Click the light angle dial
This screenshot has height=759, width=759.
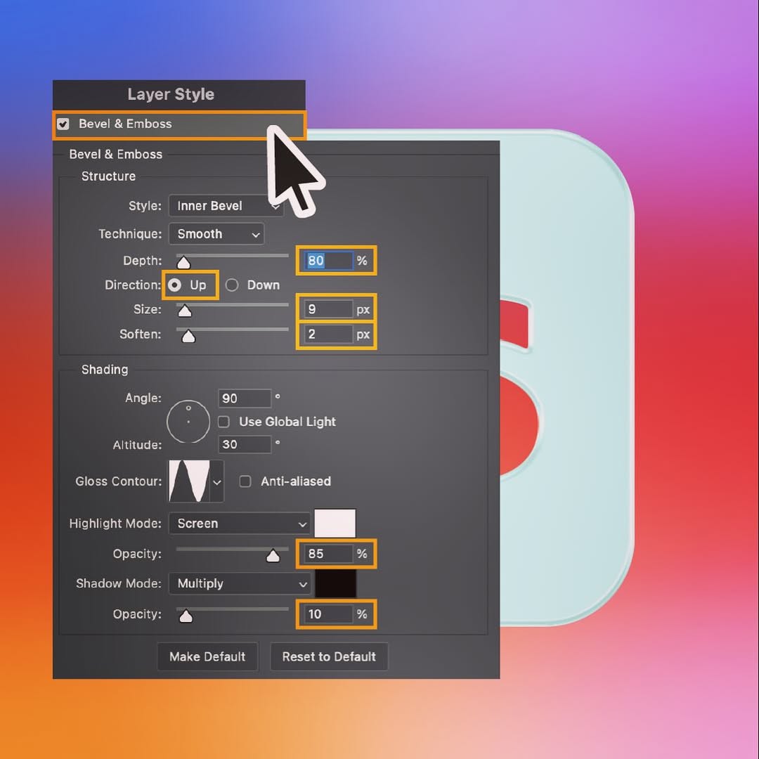click(188, 422)
